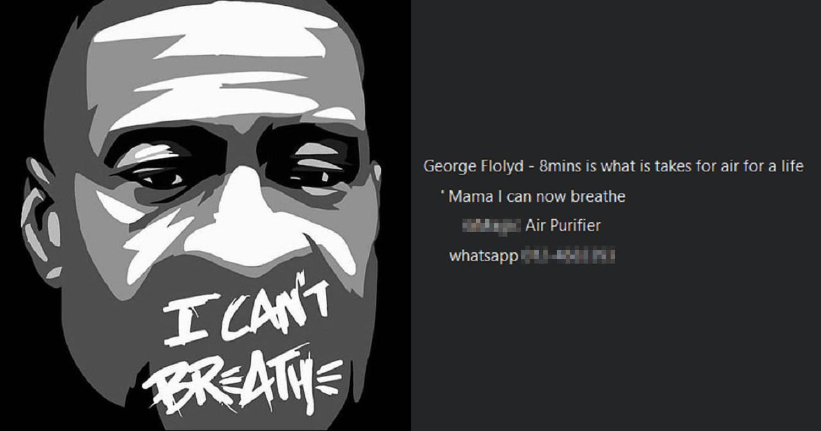Viewport: 821px width, 431px height.
Task: Click the apostrophe before "Mama"
Action: (x=443, y=193)
